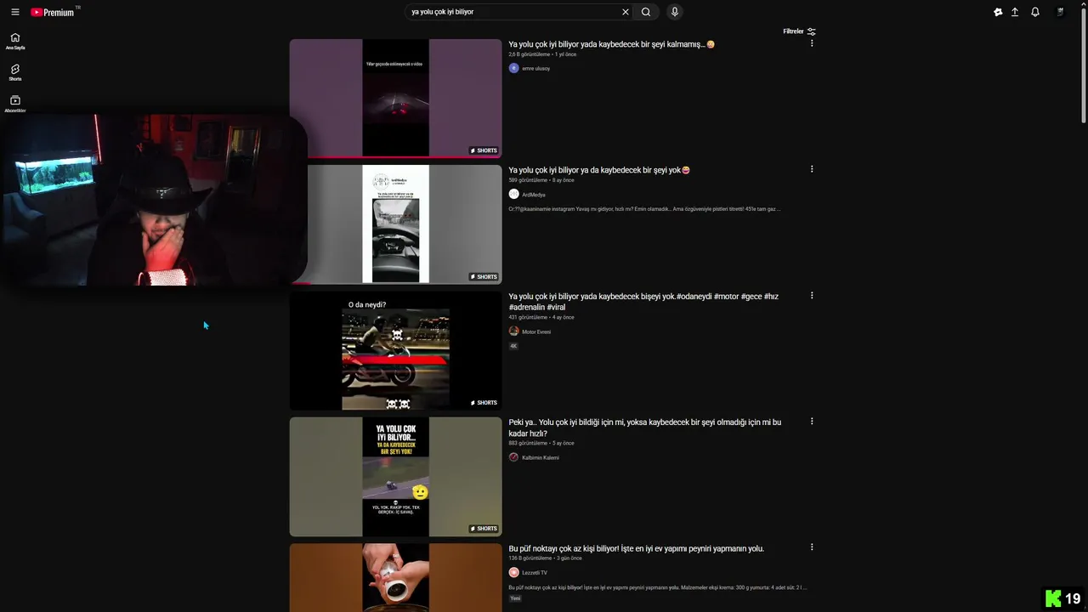The width and height of the screenshot is (1088, 612).
Task: Clear the search box text
Action: [x=626, y=12]
